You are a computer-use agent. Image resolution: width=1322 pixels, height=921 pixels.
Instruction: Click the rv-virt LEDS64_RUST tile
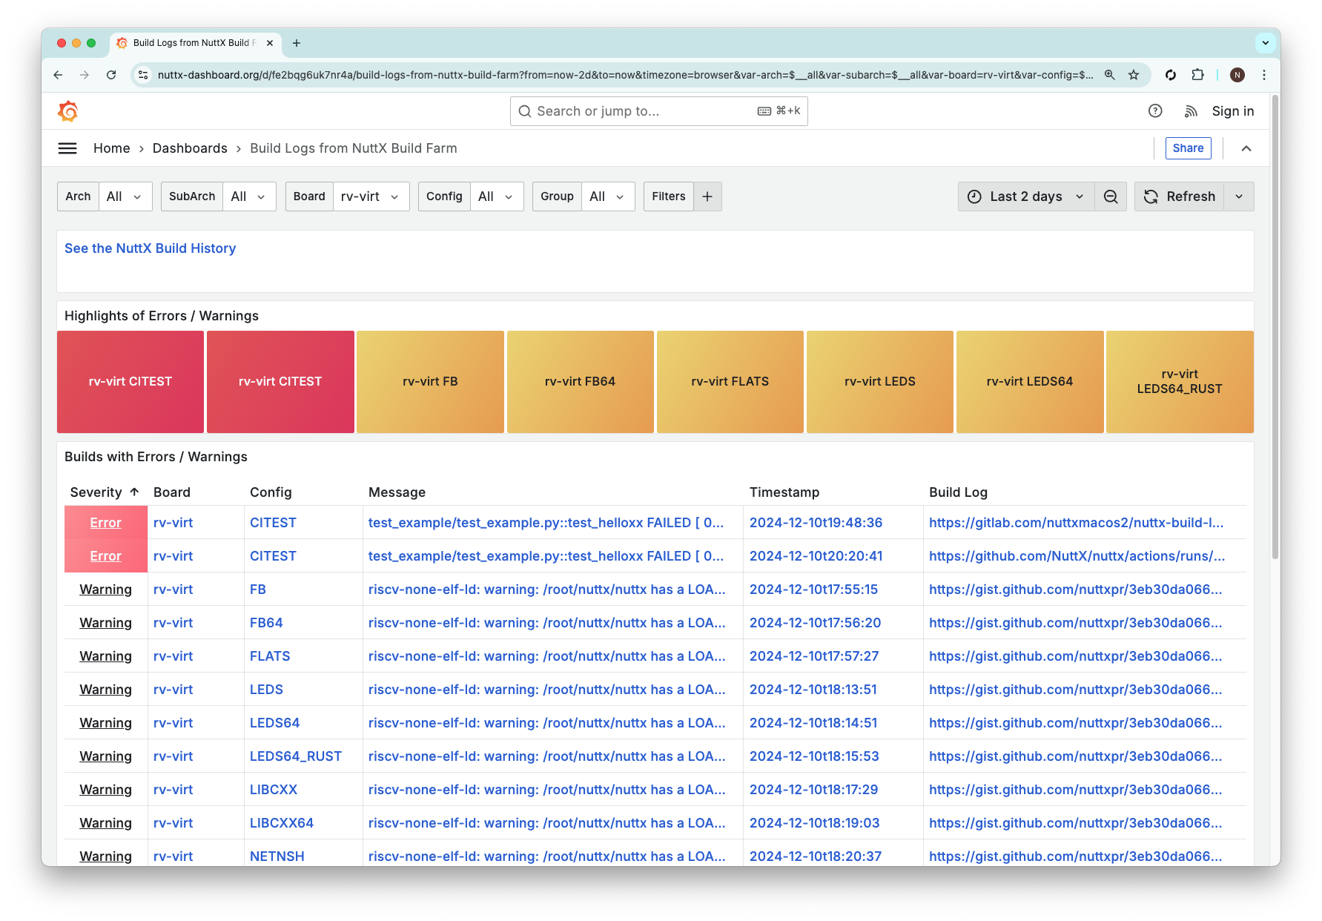pyautogui.click(x=1180, y=381)
